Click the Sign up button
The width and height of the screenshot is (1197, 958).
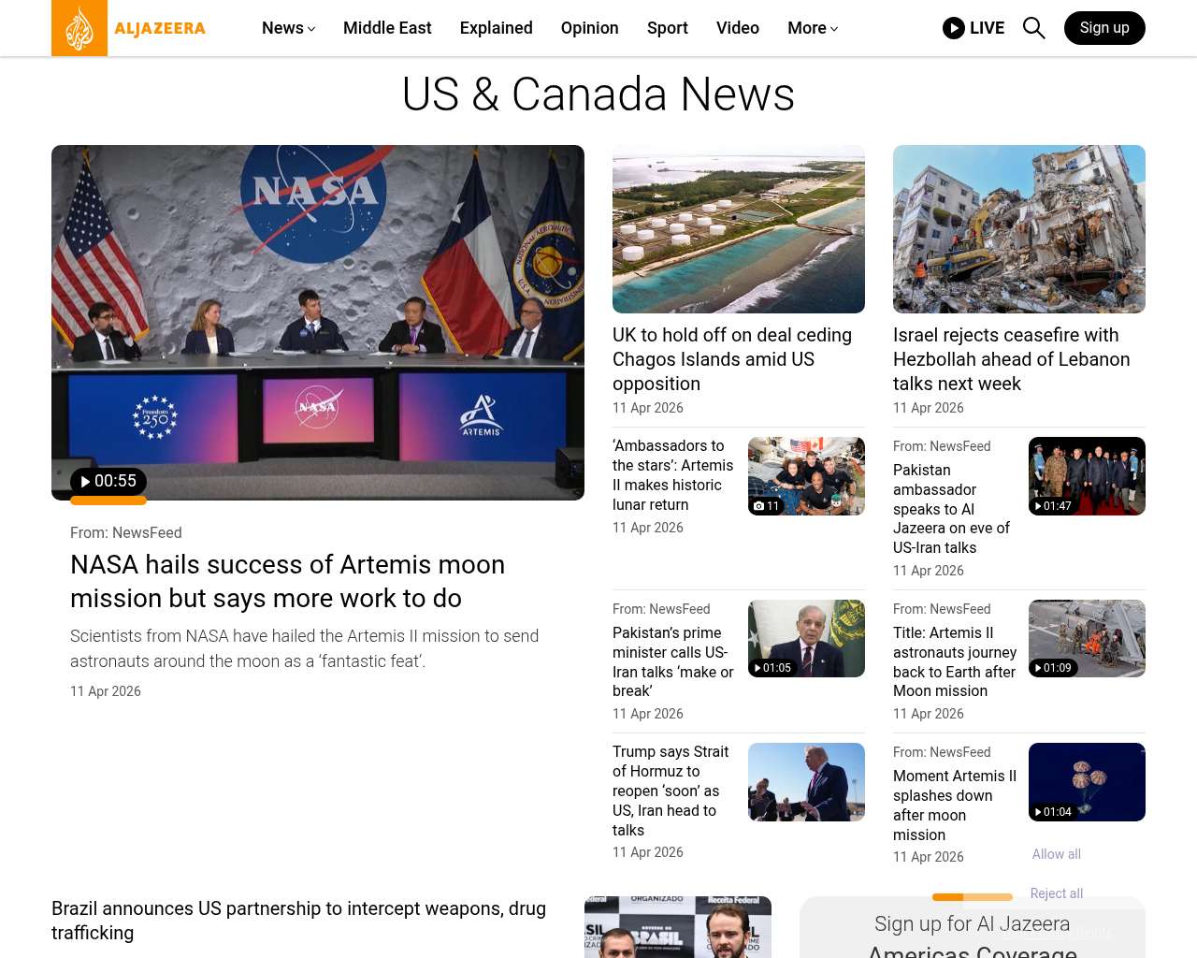point(1104,28)
